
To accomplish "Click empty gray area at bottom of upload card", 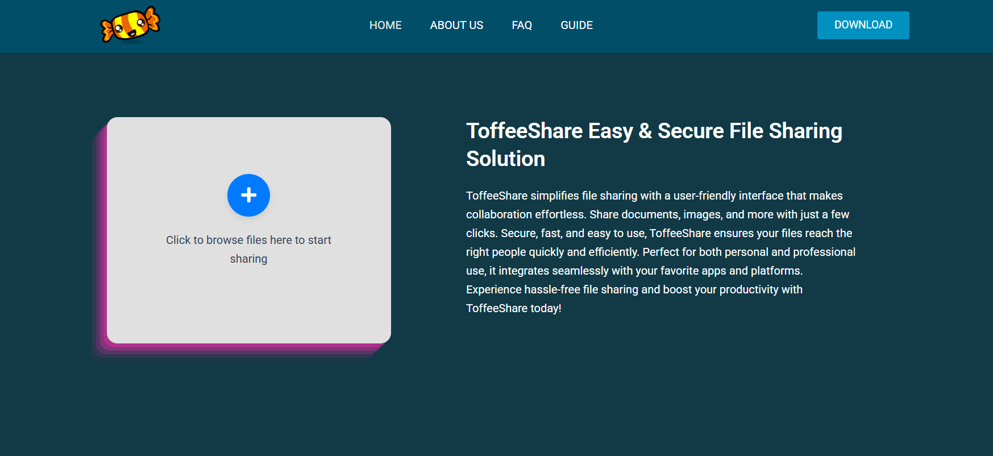I will pyautogui.click(x=248, y=313).
